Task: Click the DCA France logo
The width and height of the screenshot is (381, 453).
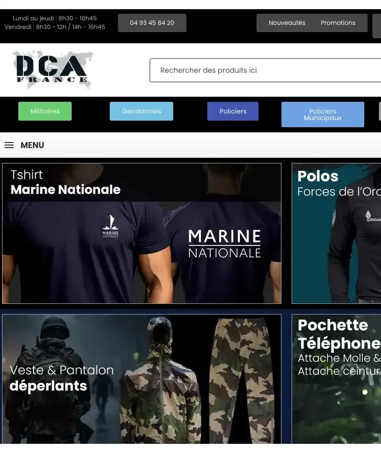Action: pos(53,70)
